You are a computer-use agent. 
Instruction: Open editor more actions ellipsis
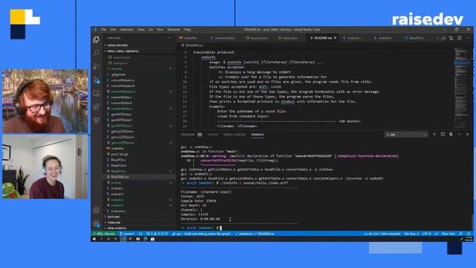pyautogui.click(x=468, y=38)
